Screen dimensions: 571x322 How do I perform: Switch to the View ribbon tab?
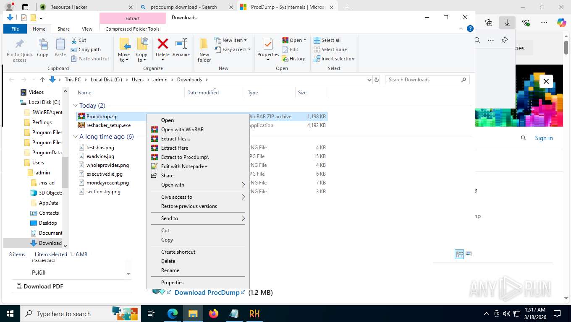click(x=87, y=29)
